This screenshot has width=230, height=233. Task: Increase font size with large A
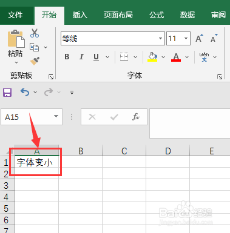199,38
